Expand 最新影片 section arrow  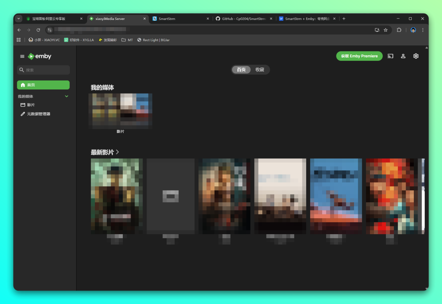117,152
